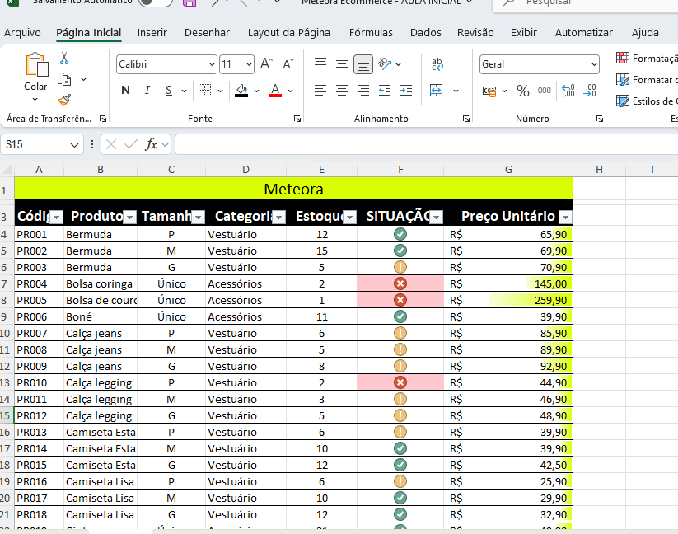
Task: Select the 'Meteora' title cell
Action: click(x=293, y=189)
